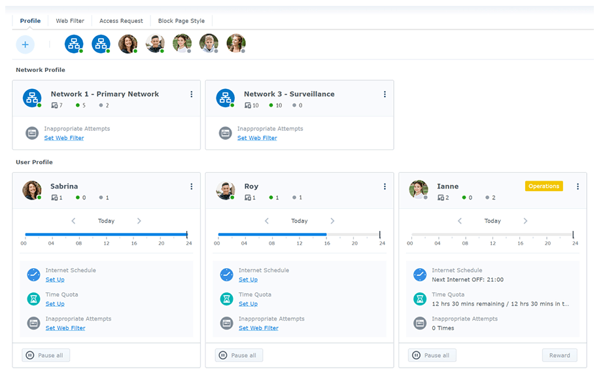Click Sabrina's Inappropriate Attempts filter icon
This screenshot has height=382, width=605.
point(33,323)
